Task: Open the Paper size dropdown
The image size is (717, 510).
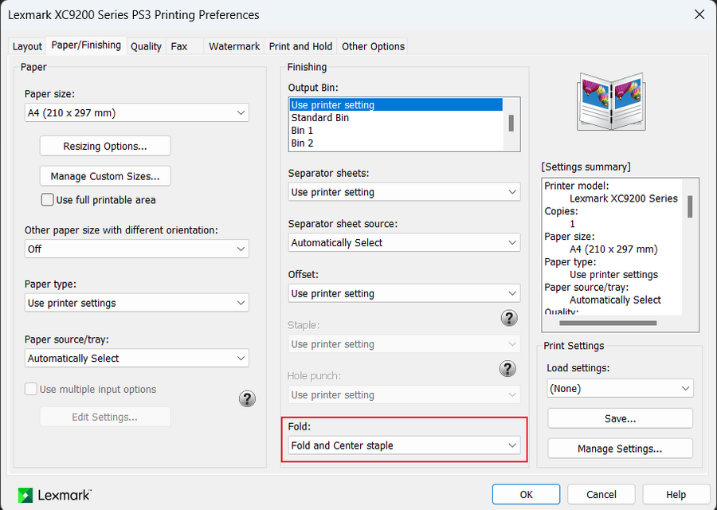Action: tap(136, 113)
